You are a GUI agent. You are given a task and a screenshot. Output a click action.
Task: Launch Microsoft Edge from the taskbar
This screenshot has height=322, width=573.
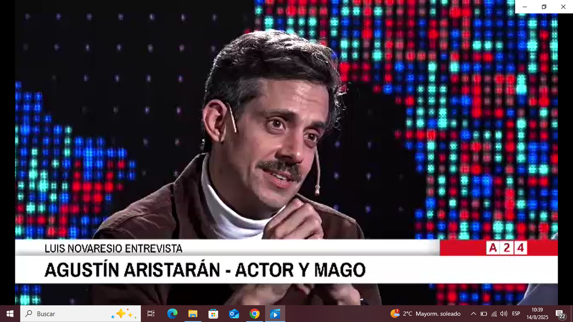pos(172,313)
